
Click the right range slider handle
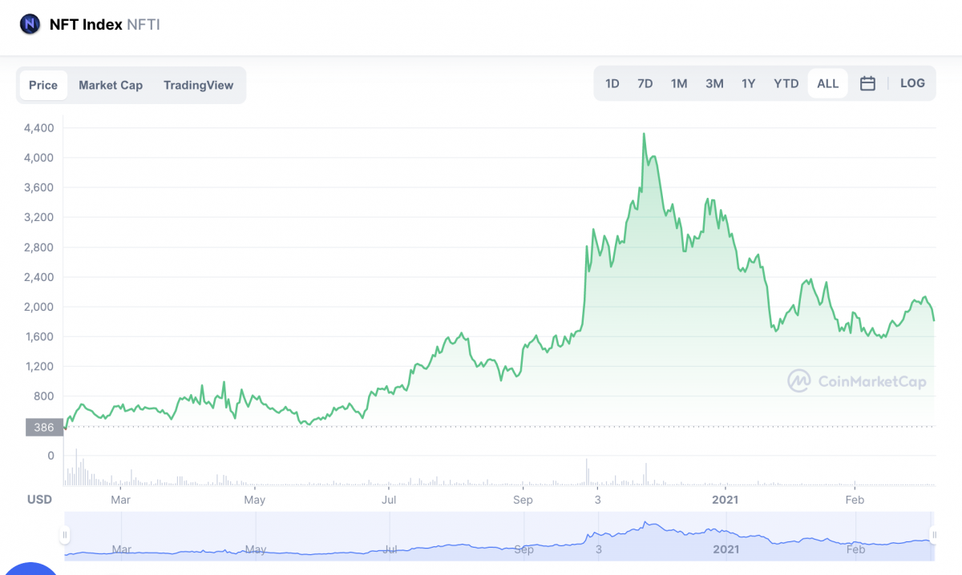[x=933, y=535]
